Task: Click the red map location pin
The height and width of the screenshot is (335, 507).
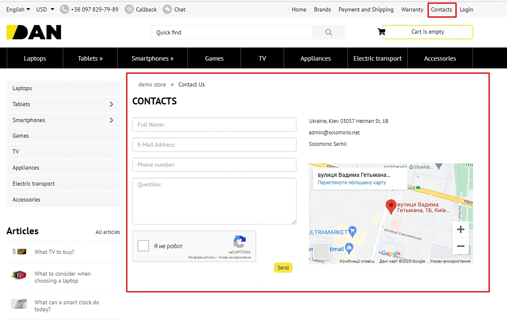Action: point(391,206)
